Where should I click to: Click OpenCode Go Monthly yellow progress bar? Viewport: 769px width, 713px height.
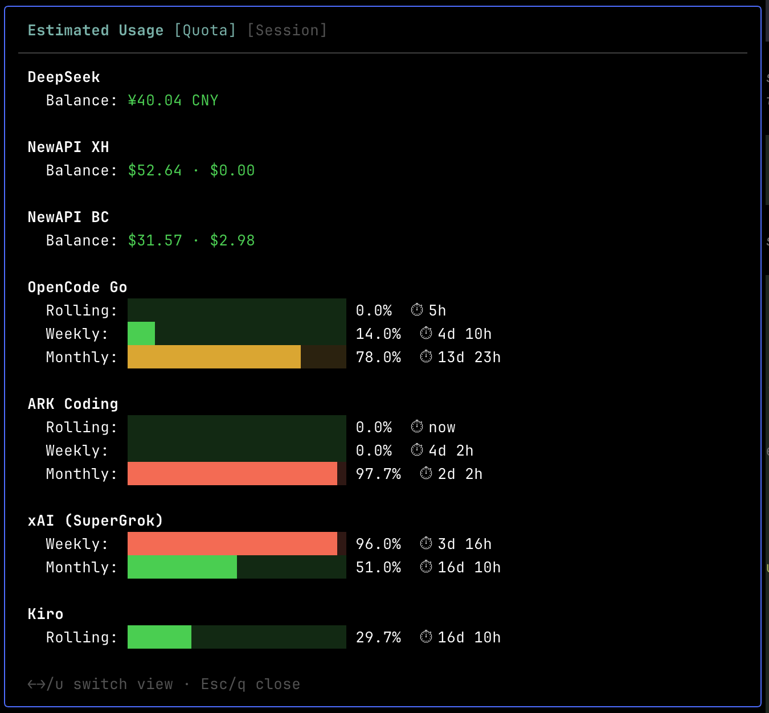pos(237,357)
